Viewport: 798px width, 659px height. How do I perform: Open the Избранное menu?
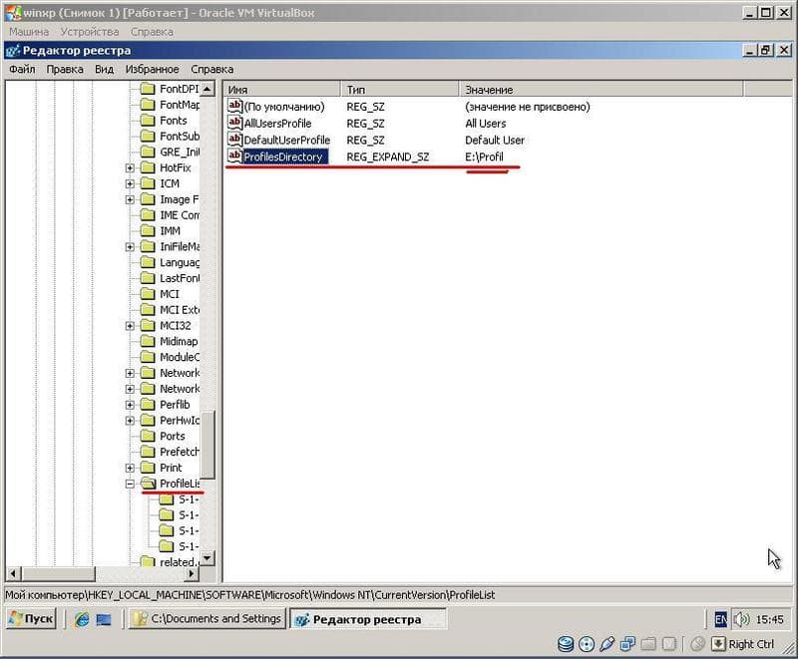point(153,69)
